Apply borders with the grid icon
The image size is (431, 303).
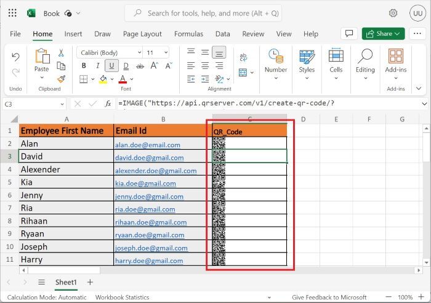pyautogui.click(x=83, y=79)
